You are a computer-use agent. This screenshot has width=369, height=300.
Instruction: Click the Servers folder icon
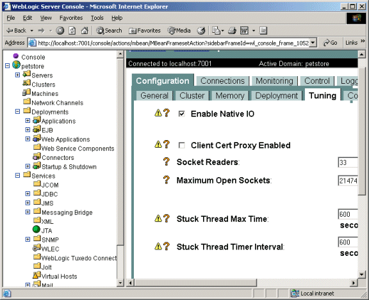(27, 74)
